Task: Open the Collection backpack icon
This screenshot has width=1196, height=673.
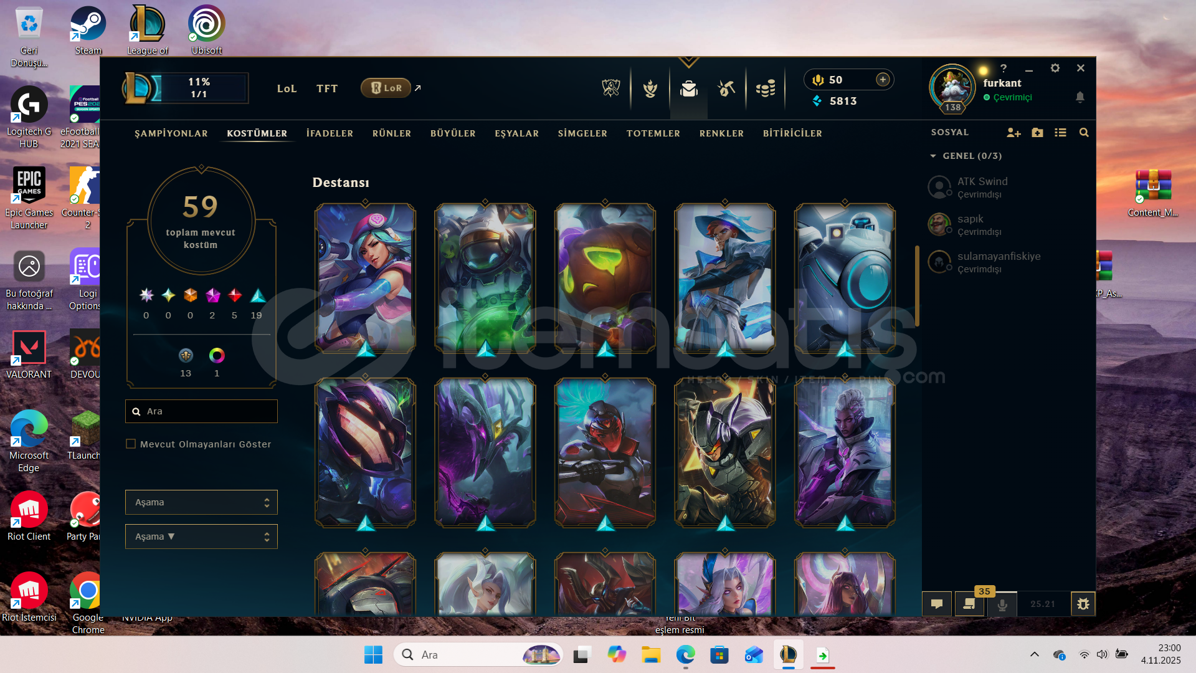Action: pos(688,88)
